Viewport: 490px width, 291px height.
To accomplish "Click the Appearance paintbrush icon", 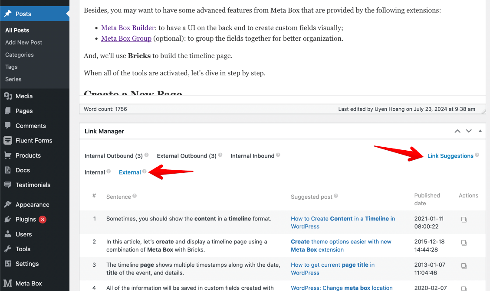I will tap(8, 204).
